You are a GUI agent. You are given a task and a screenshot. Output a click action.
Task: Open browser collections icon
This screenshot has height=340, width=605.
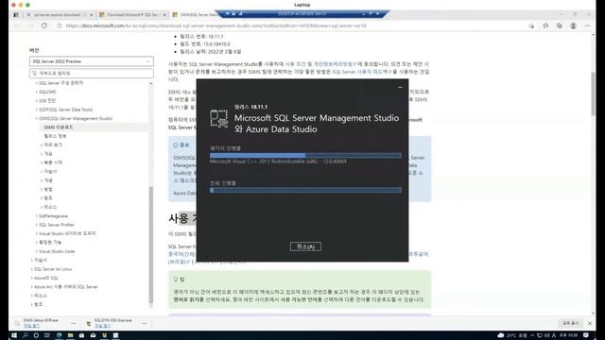(x=560, y=25)
